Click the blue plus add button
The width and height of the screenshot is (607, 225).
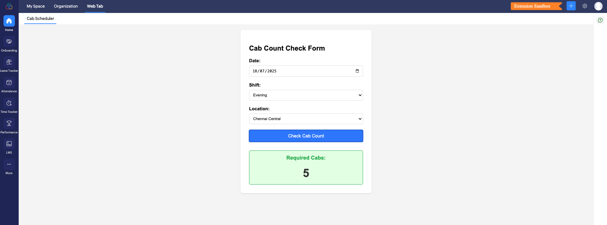(x=571, y=6)
